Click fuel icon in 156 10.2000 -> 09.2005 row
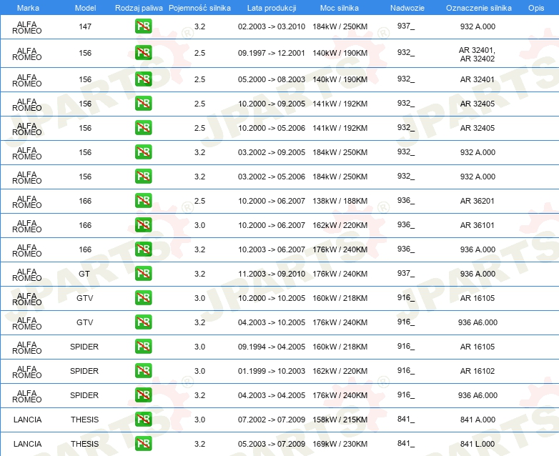Image resolution: width=559 pixels, height=456 pixels. click(143, 104)
